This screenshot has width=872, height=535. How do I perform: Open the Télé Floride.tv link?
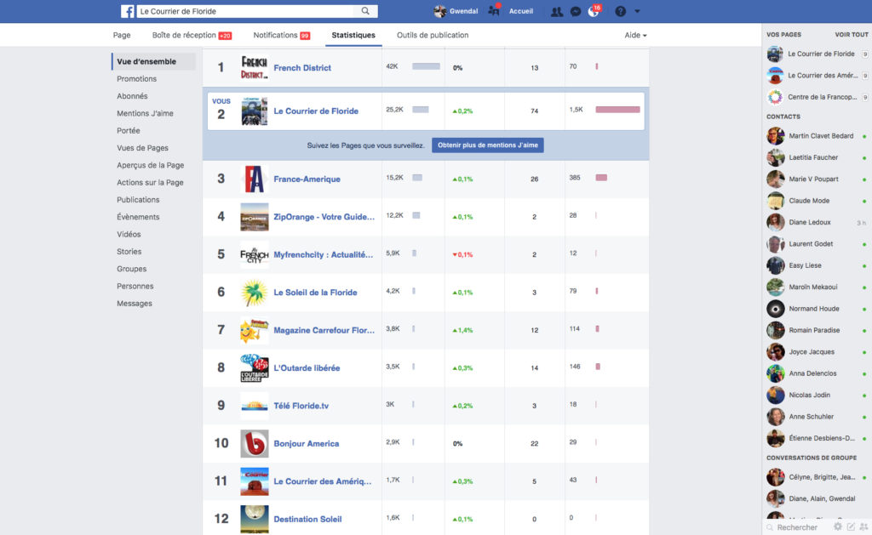click(301, 406)
